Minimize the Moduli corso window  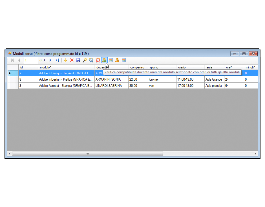pos(235,53)
